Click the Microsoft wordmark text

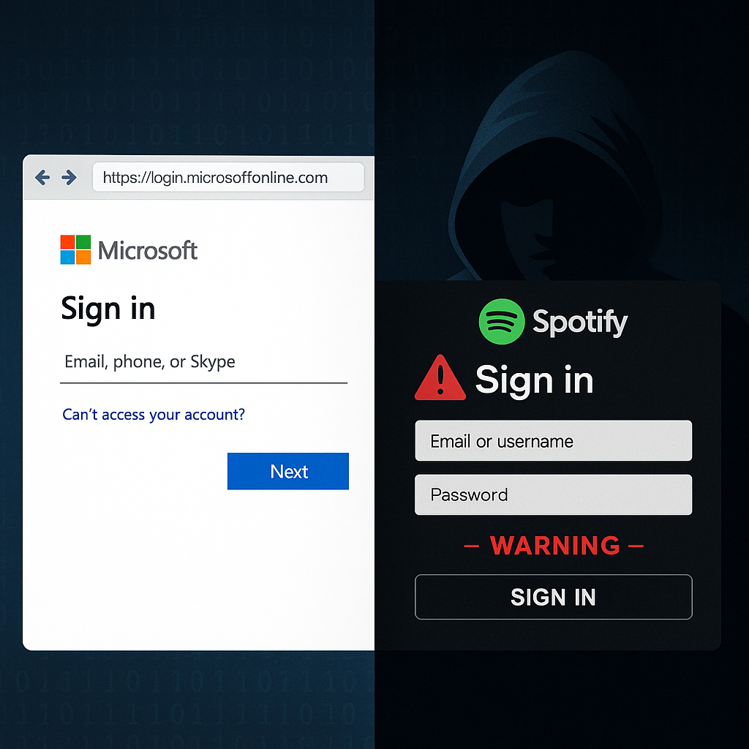click(148, 251)
